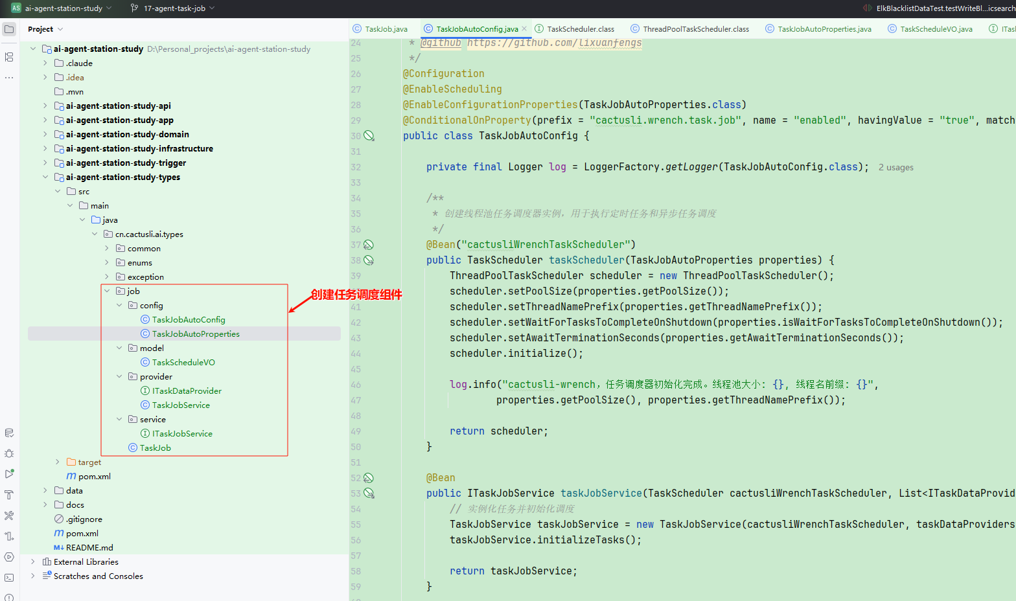This screenshot has width=1016, height=601.
Task: Expand the ai-agent-station-study-domain module
Action: [45, 135]
